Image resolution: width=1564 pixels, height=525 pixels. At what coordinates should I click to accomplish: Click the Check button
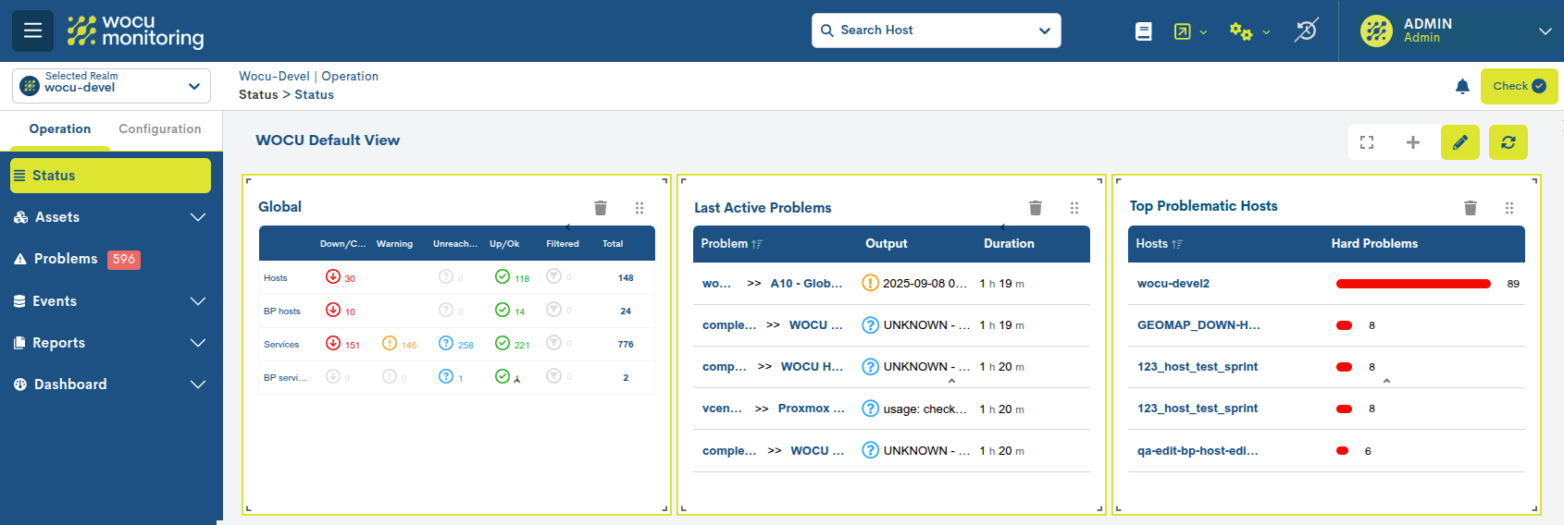(x=1519, y=86)
